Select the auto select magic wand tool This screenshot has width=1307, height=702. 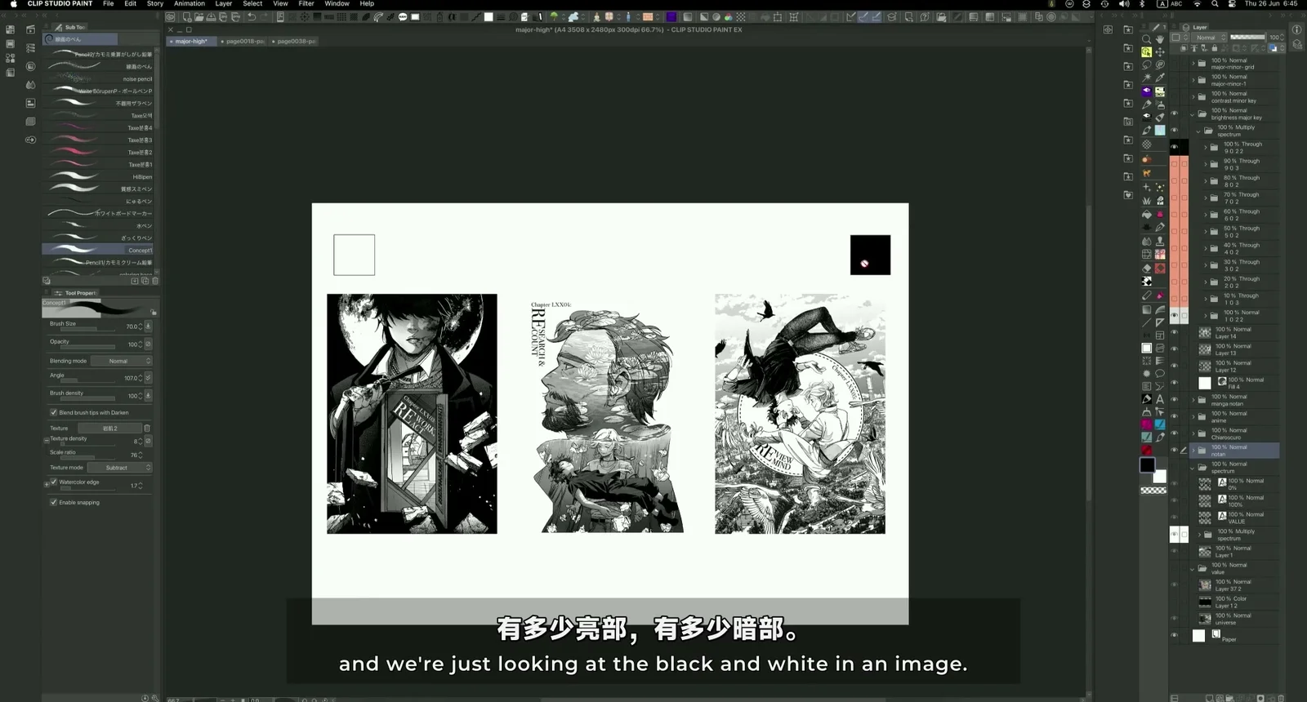pos(1146,78)
